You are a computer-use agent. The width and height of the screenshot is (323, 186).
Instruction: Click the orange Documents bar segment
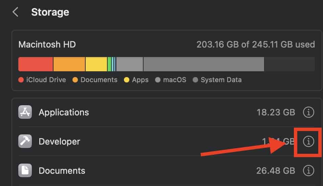(x=69, y=64)
